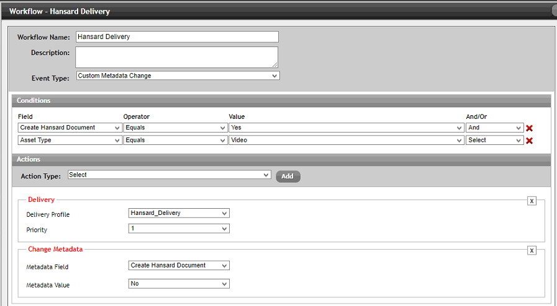
Task: Remove the Delivery action block
Action: (532, 201)
